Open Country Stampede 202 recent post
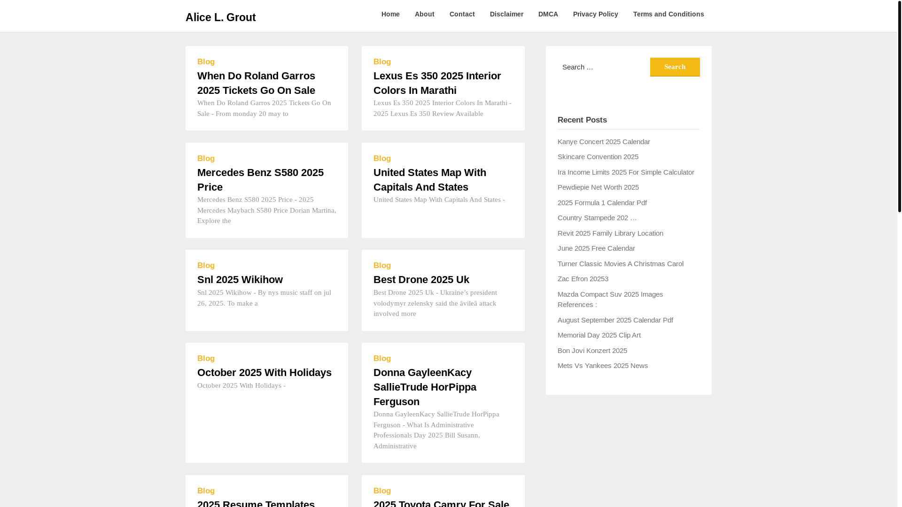 point(597,218)
